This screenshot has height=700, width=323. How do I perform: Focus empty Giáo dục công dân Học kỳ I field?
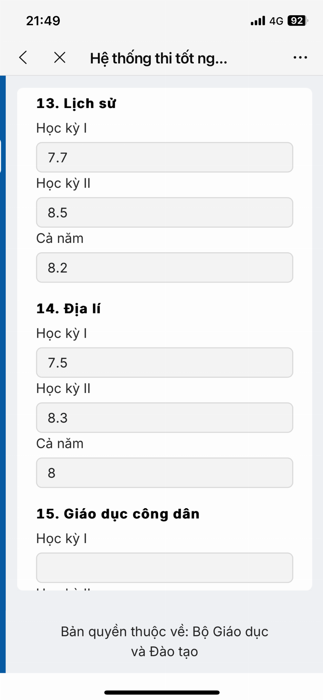tap(164, 568)
